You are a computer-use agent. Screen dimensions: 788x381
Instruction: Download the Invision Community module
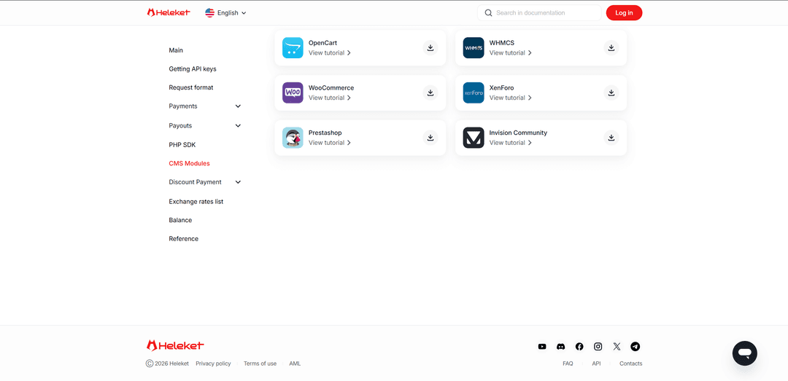(x=611, y=138)
